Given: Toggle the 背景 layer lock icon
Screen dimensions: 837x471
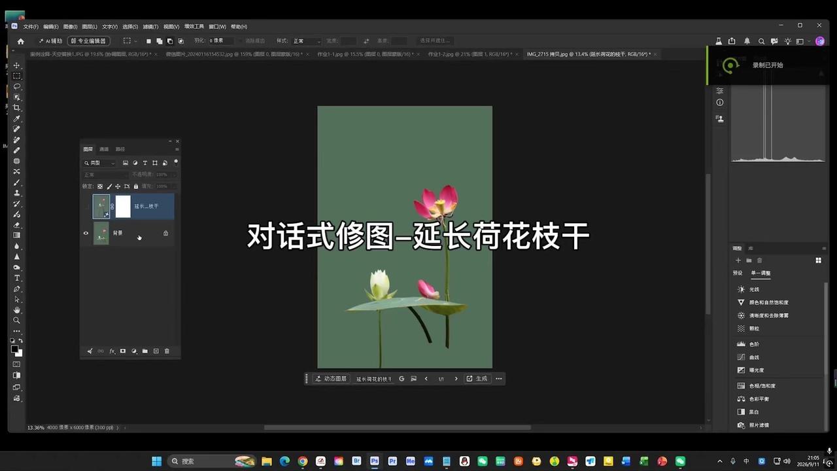Looking at the screenshot, I should (x=165, y=233).
